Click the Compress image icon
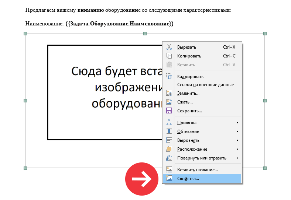This screenshot has width=291, height=200. (x=169, y=102)
